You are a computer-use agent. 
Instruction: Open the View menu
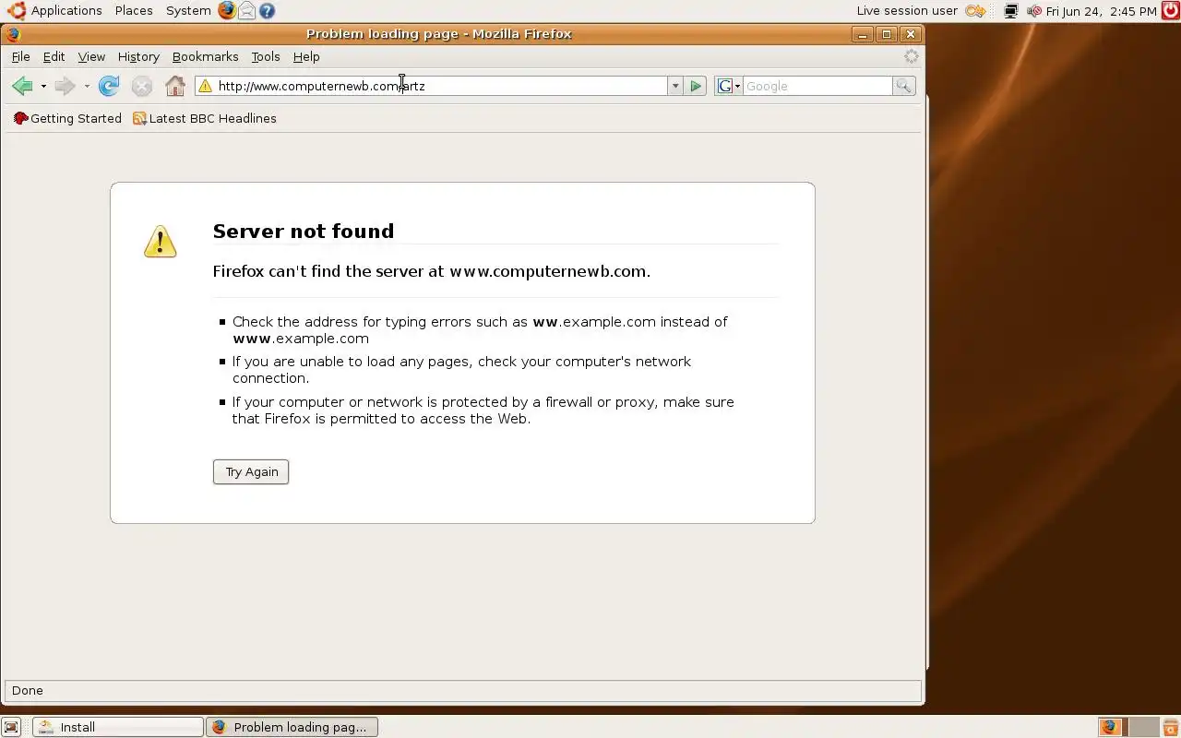[x=91, y=56]
